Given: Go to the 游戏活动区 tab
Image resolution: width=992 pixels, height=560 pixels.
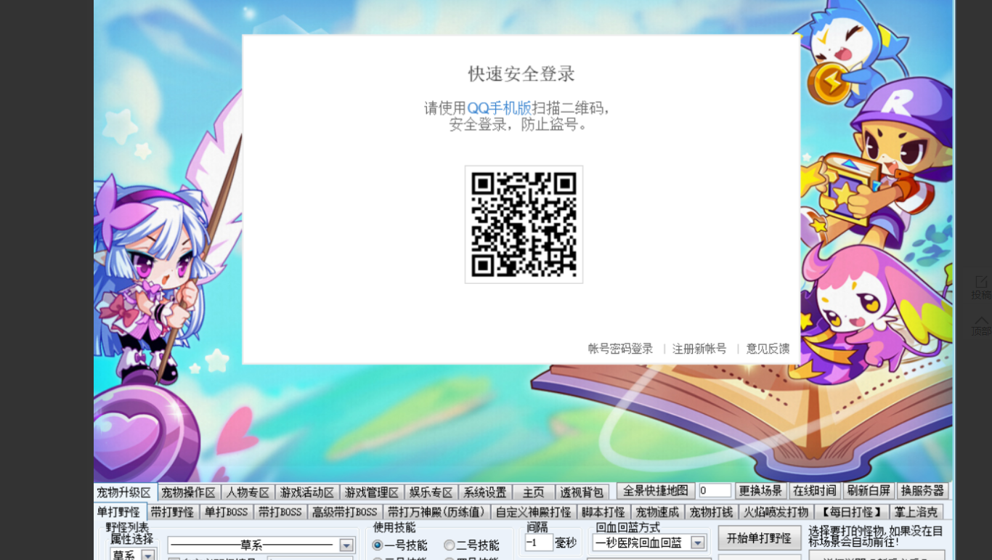Looking at the screenshot, I should coord(307,492).
